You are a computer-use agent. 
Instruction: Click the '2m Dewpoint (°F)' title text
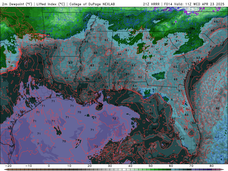click(x=17, y=4)
